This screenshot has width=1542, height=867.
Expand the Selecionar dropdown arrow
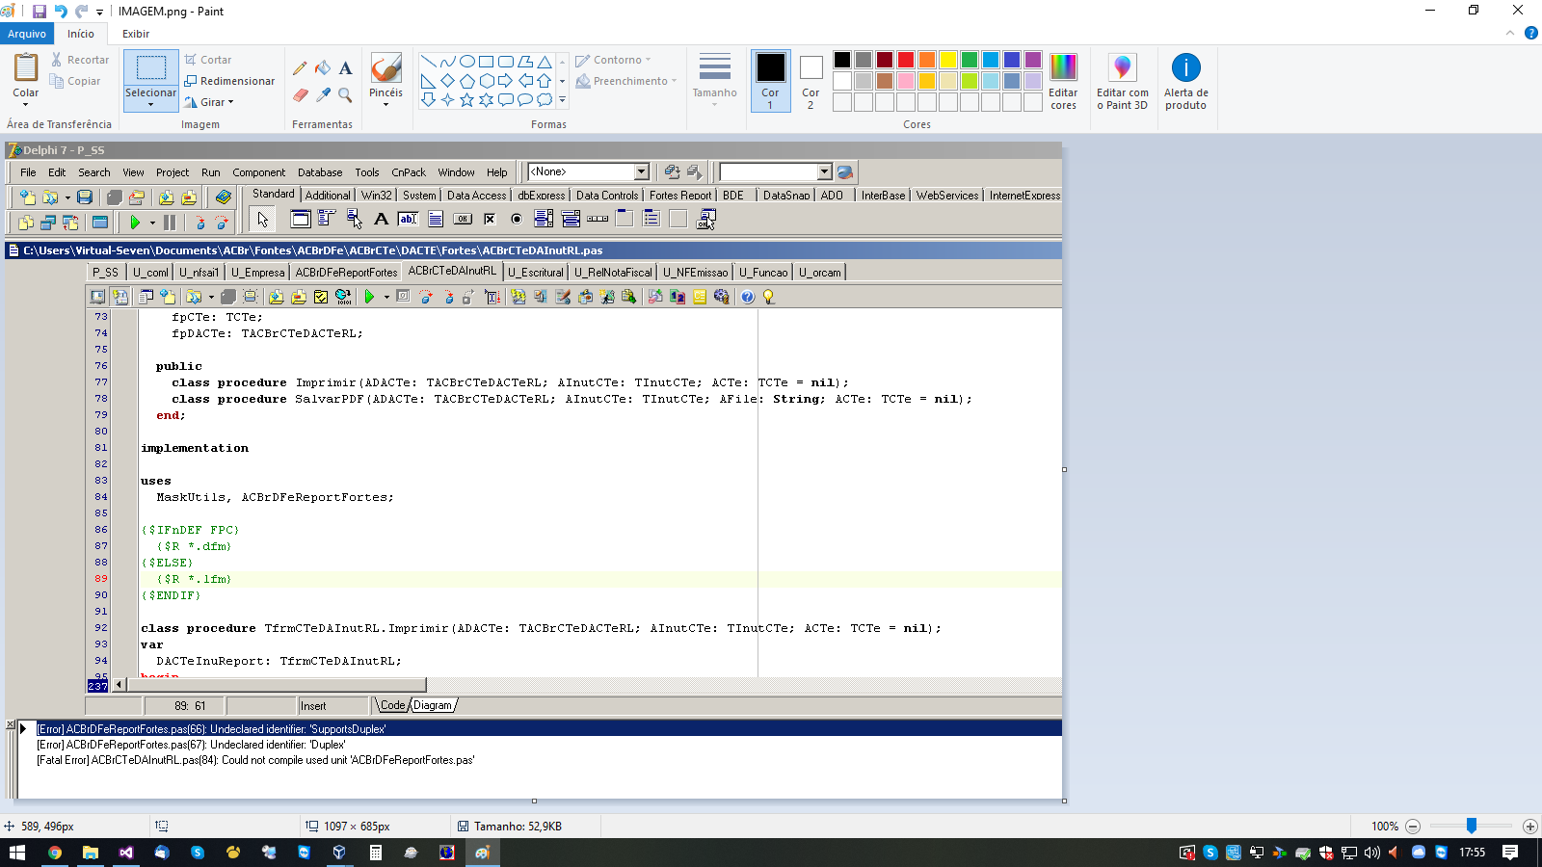pos(151,104)
